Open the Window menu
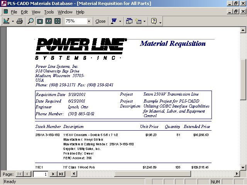 click(65, 12)
